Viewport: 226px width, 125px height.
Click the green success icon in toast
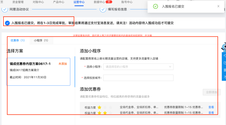pyautogui.click(x=155, y=6)
